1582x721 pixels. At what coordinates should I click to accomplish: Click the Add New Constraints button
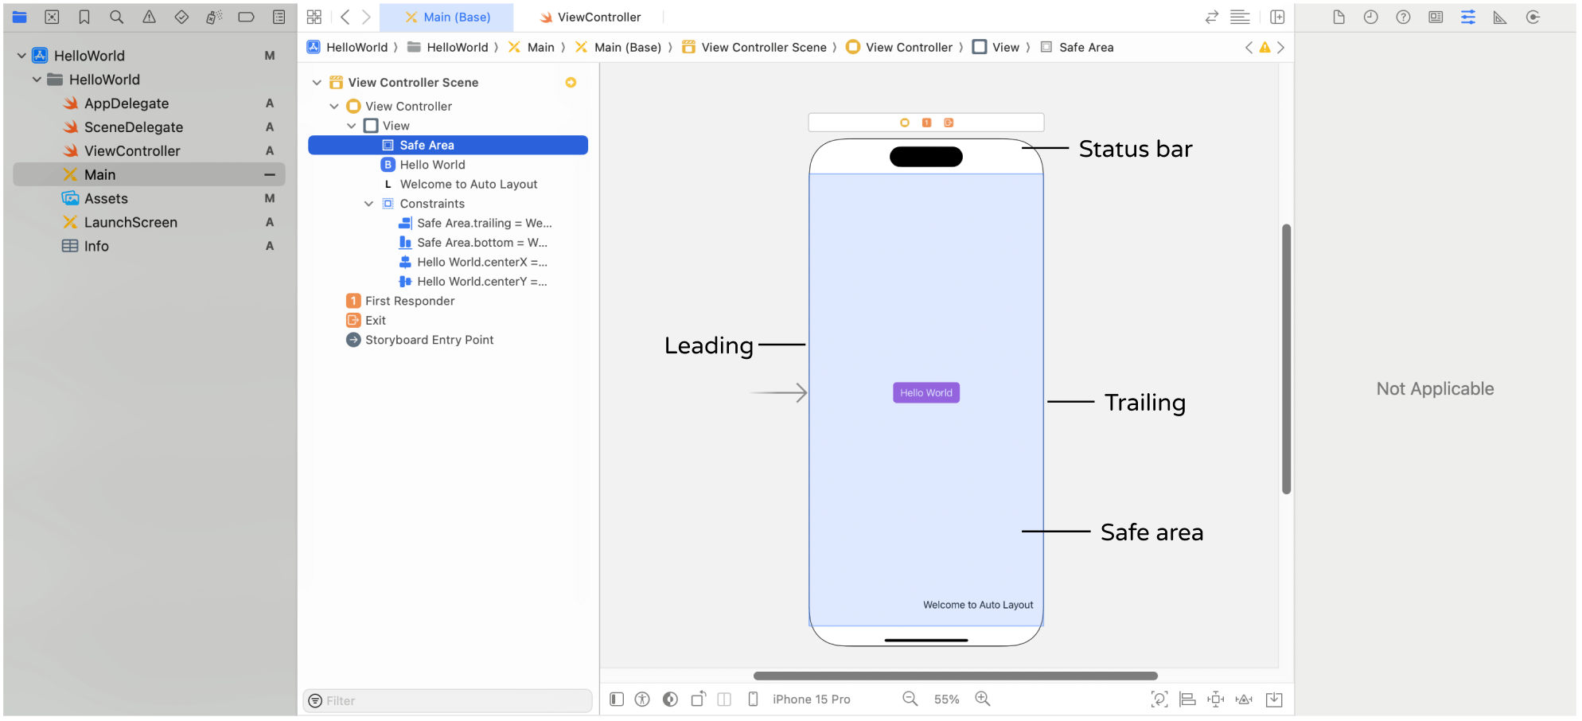(1215, 700)
